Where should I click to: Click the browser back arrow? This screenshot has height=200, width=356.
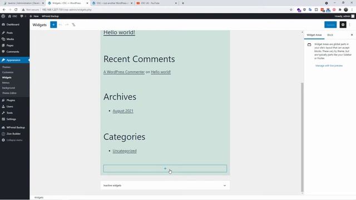click(4, 10)
